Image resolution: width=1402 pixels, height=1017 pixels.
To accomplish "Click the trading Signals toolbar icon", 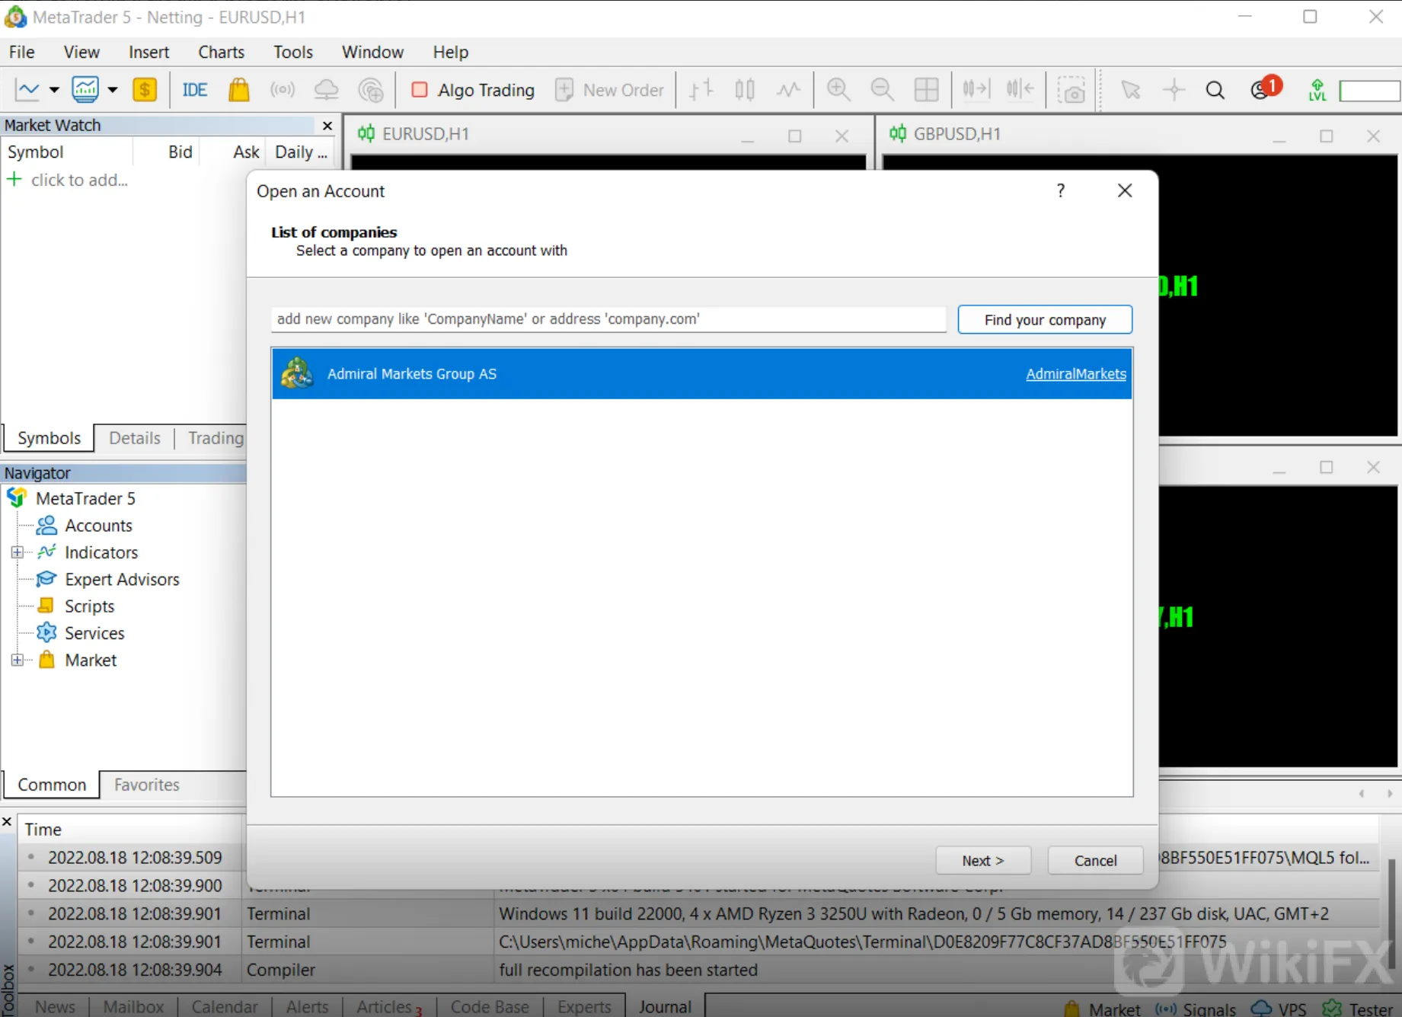I will [283, 90].
